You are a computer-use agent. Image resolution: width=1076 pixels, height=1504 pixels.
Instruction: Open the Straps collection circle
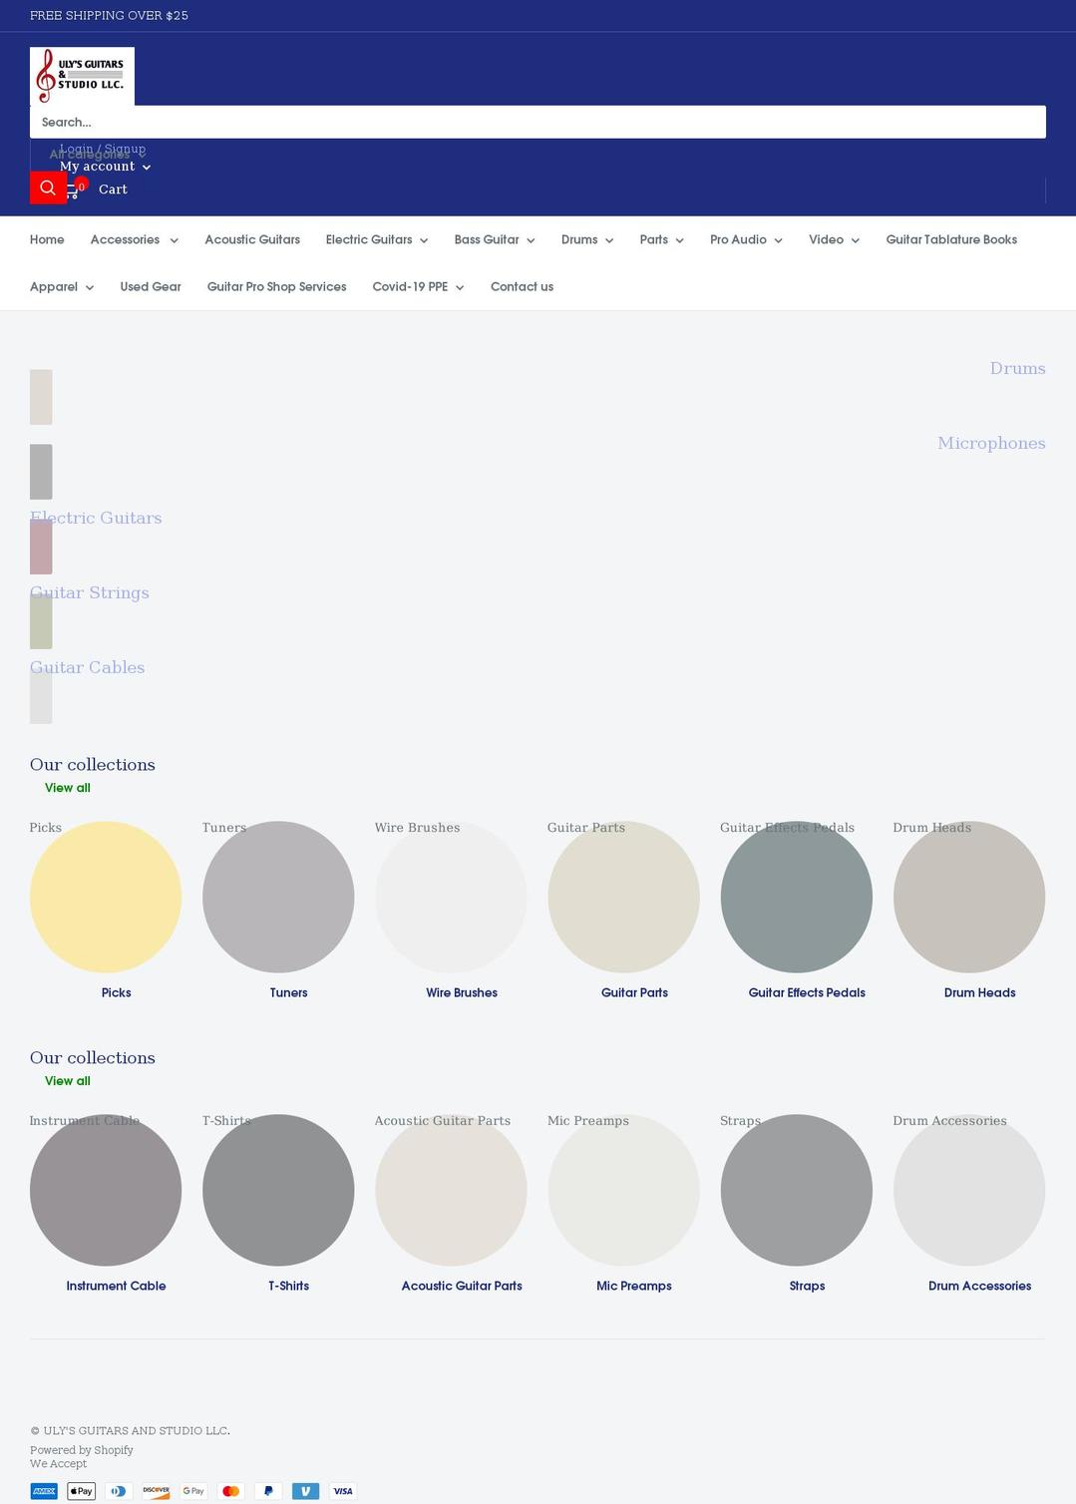pos(796,1190)
